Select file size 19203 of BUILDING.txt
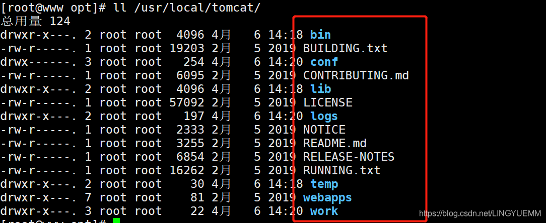 tap(187, 48)
